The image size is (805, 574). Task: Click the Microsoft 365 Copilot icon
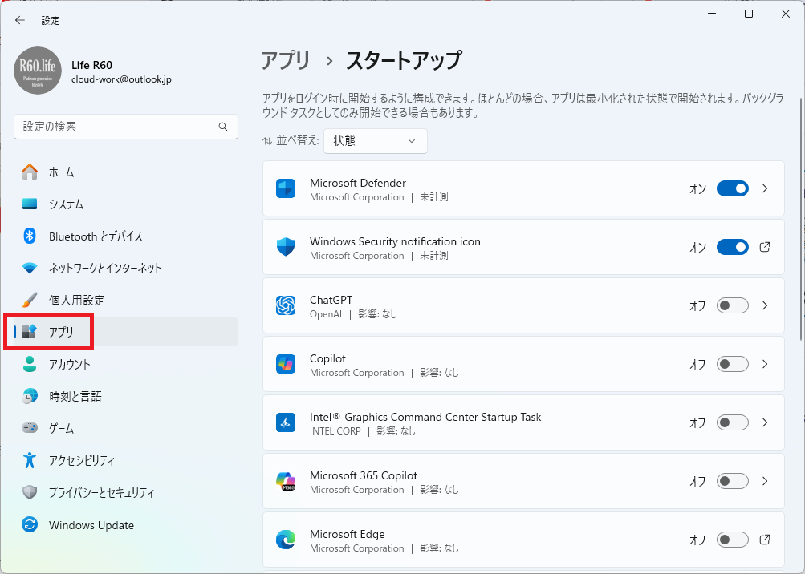click(286, 481)
